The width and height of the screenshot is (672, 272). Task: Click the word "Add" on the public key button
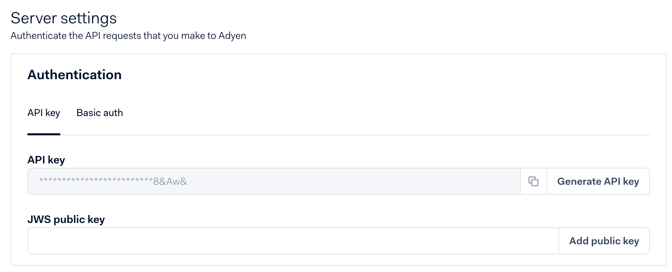[x=578, y=241]
